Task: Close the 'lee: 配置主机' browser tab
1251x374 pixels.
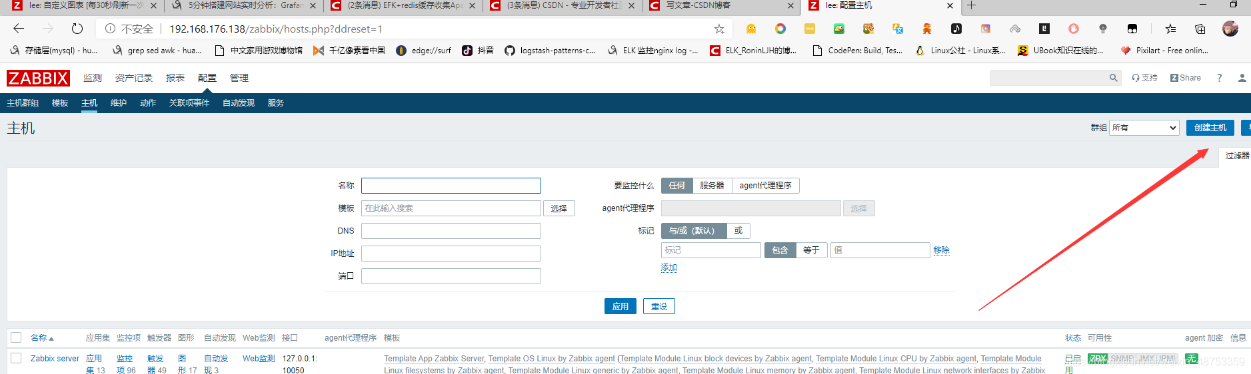Action: [x=950, y=5]
